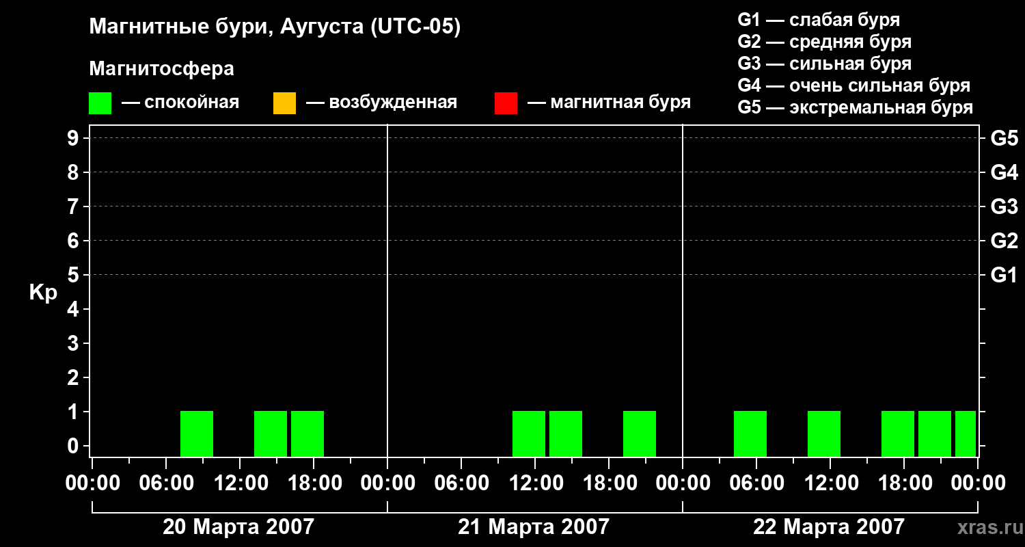Image resolution: width=1025 pixels, height=547 pixels.
Task: Click the '12:00' time label above 22 Марта 2007
Action: 830,483
